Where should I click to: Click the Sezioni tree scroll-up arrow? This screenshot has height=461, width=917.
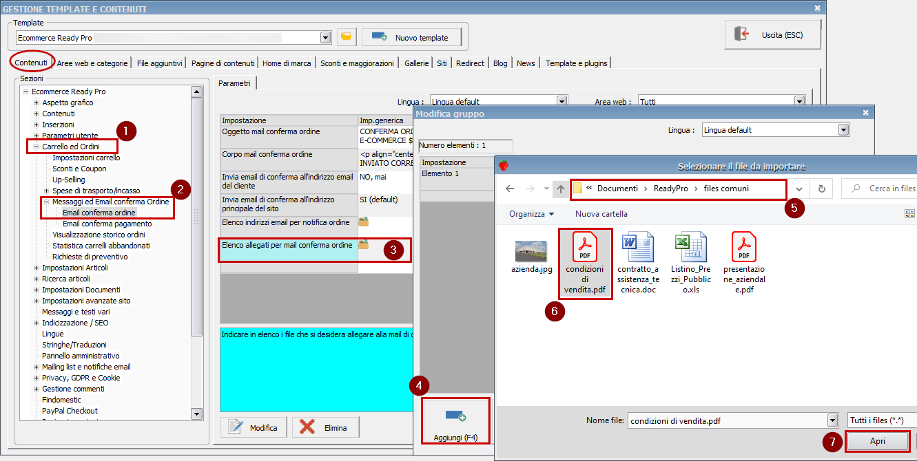[196, 92]
